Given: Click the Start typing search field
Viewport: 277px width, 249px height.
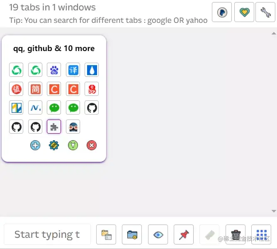Looking at the screenshot, I should coord(47,234).
